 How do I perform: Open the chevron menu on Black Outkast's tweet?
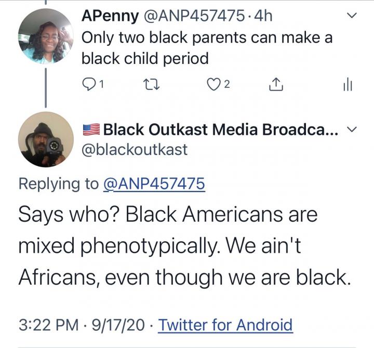(351, 129)
